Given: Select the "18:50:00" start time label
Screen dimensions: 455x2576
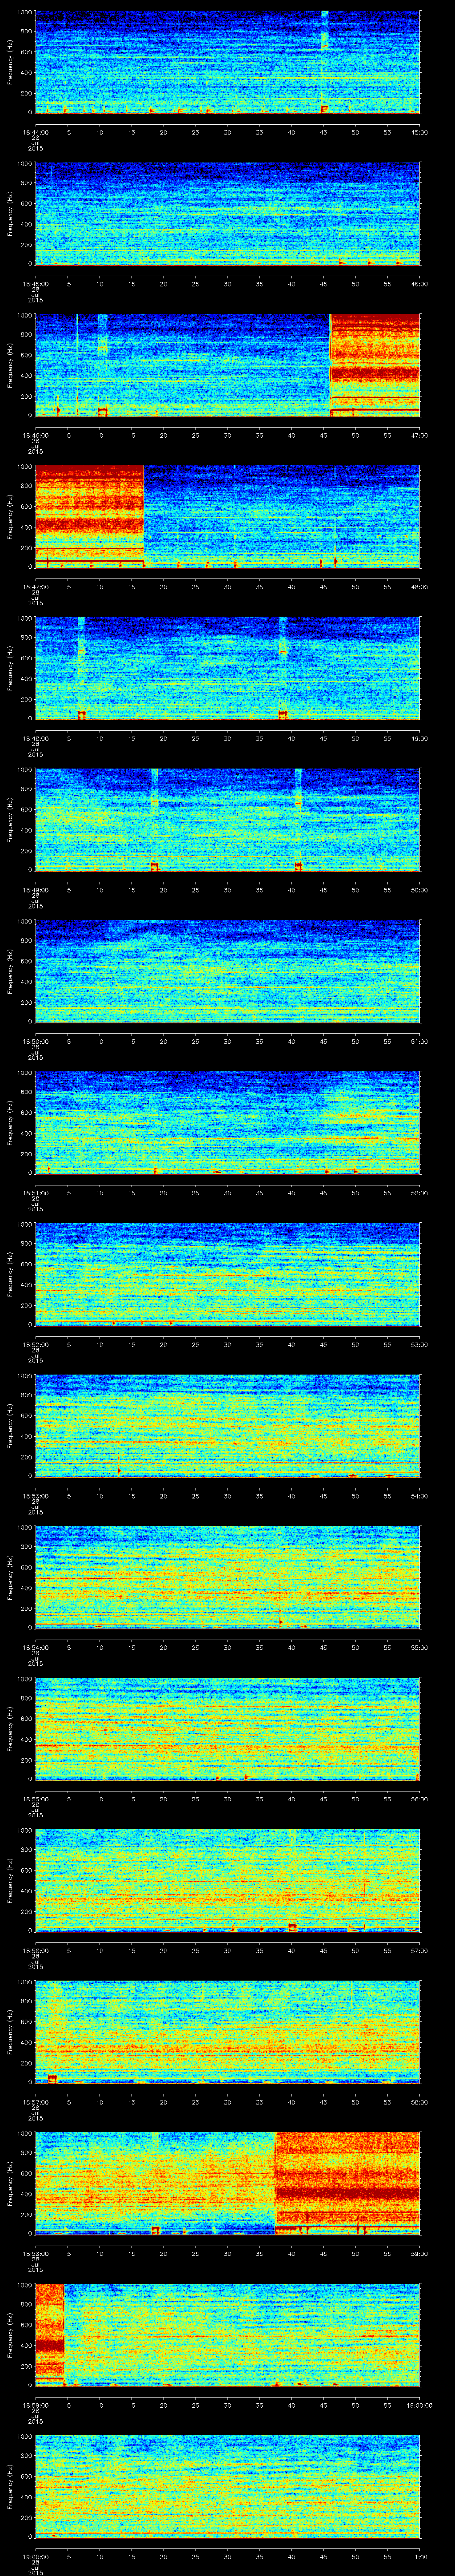Looking at the screenshot, I should point(35,1041).
